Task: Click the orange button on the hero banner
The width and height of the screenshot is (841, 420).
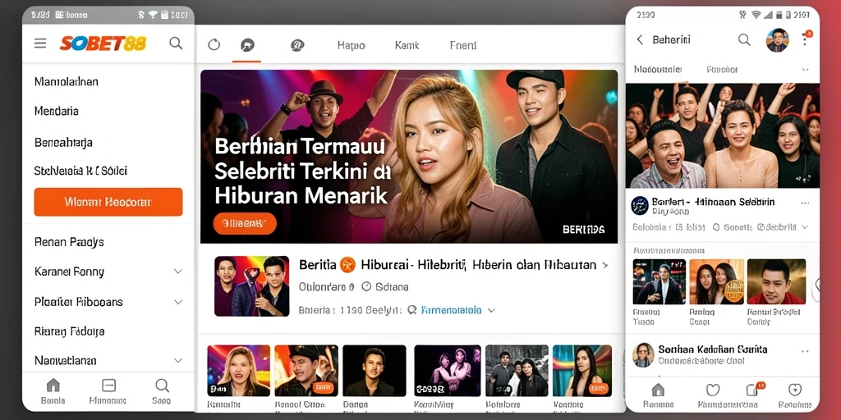Action: coord(245,223)
